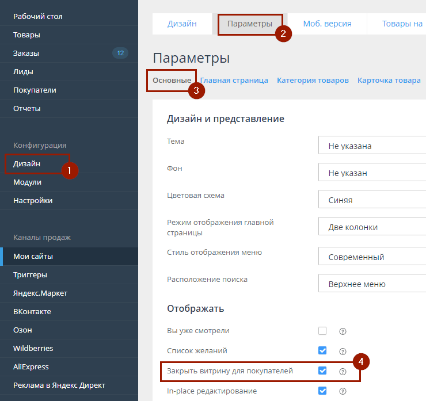Expand the "Стиль отображения меню" dropdown
The image size is (426, 401).
pyautogui.click(x=371, y=257)
